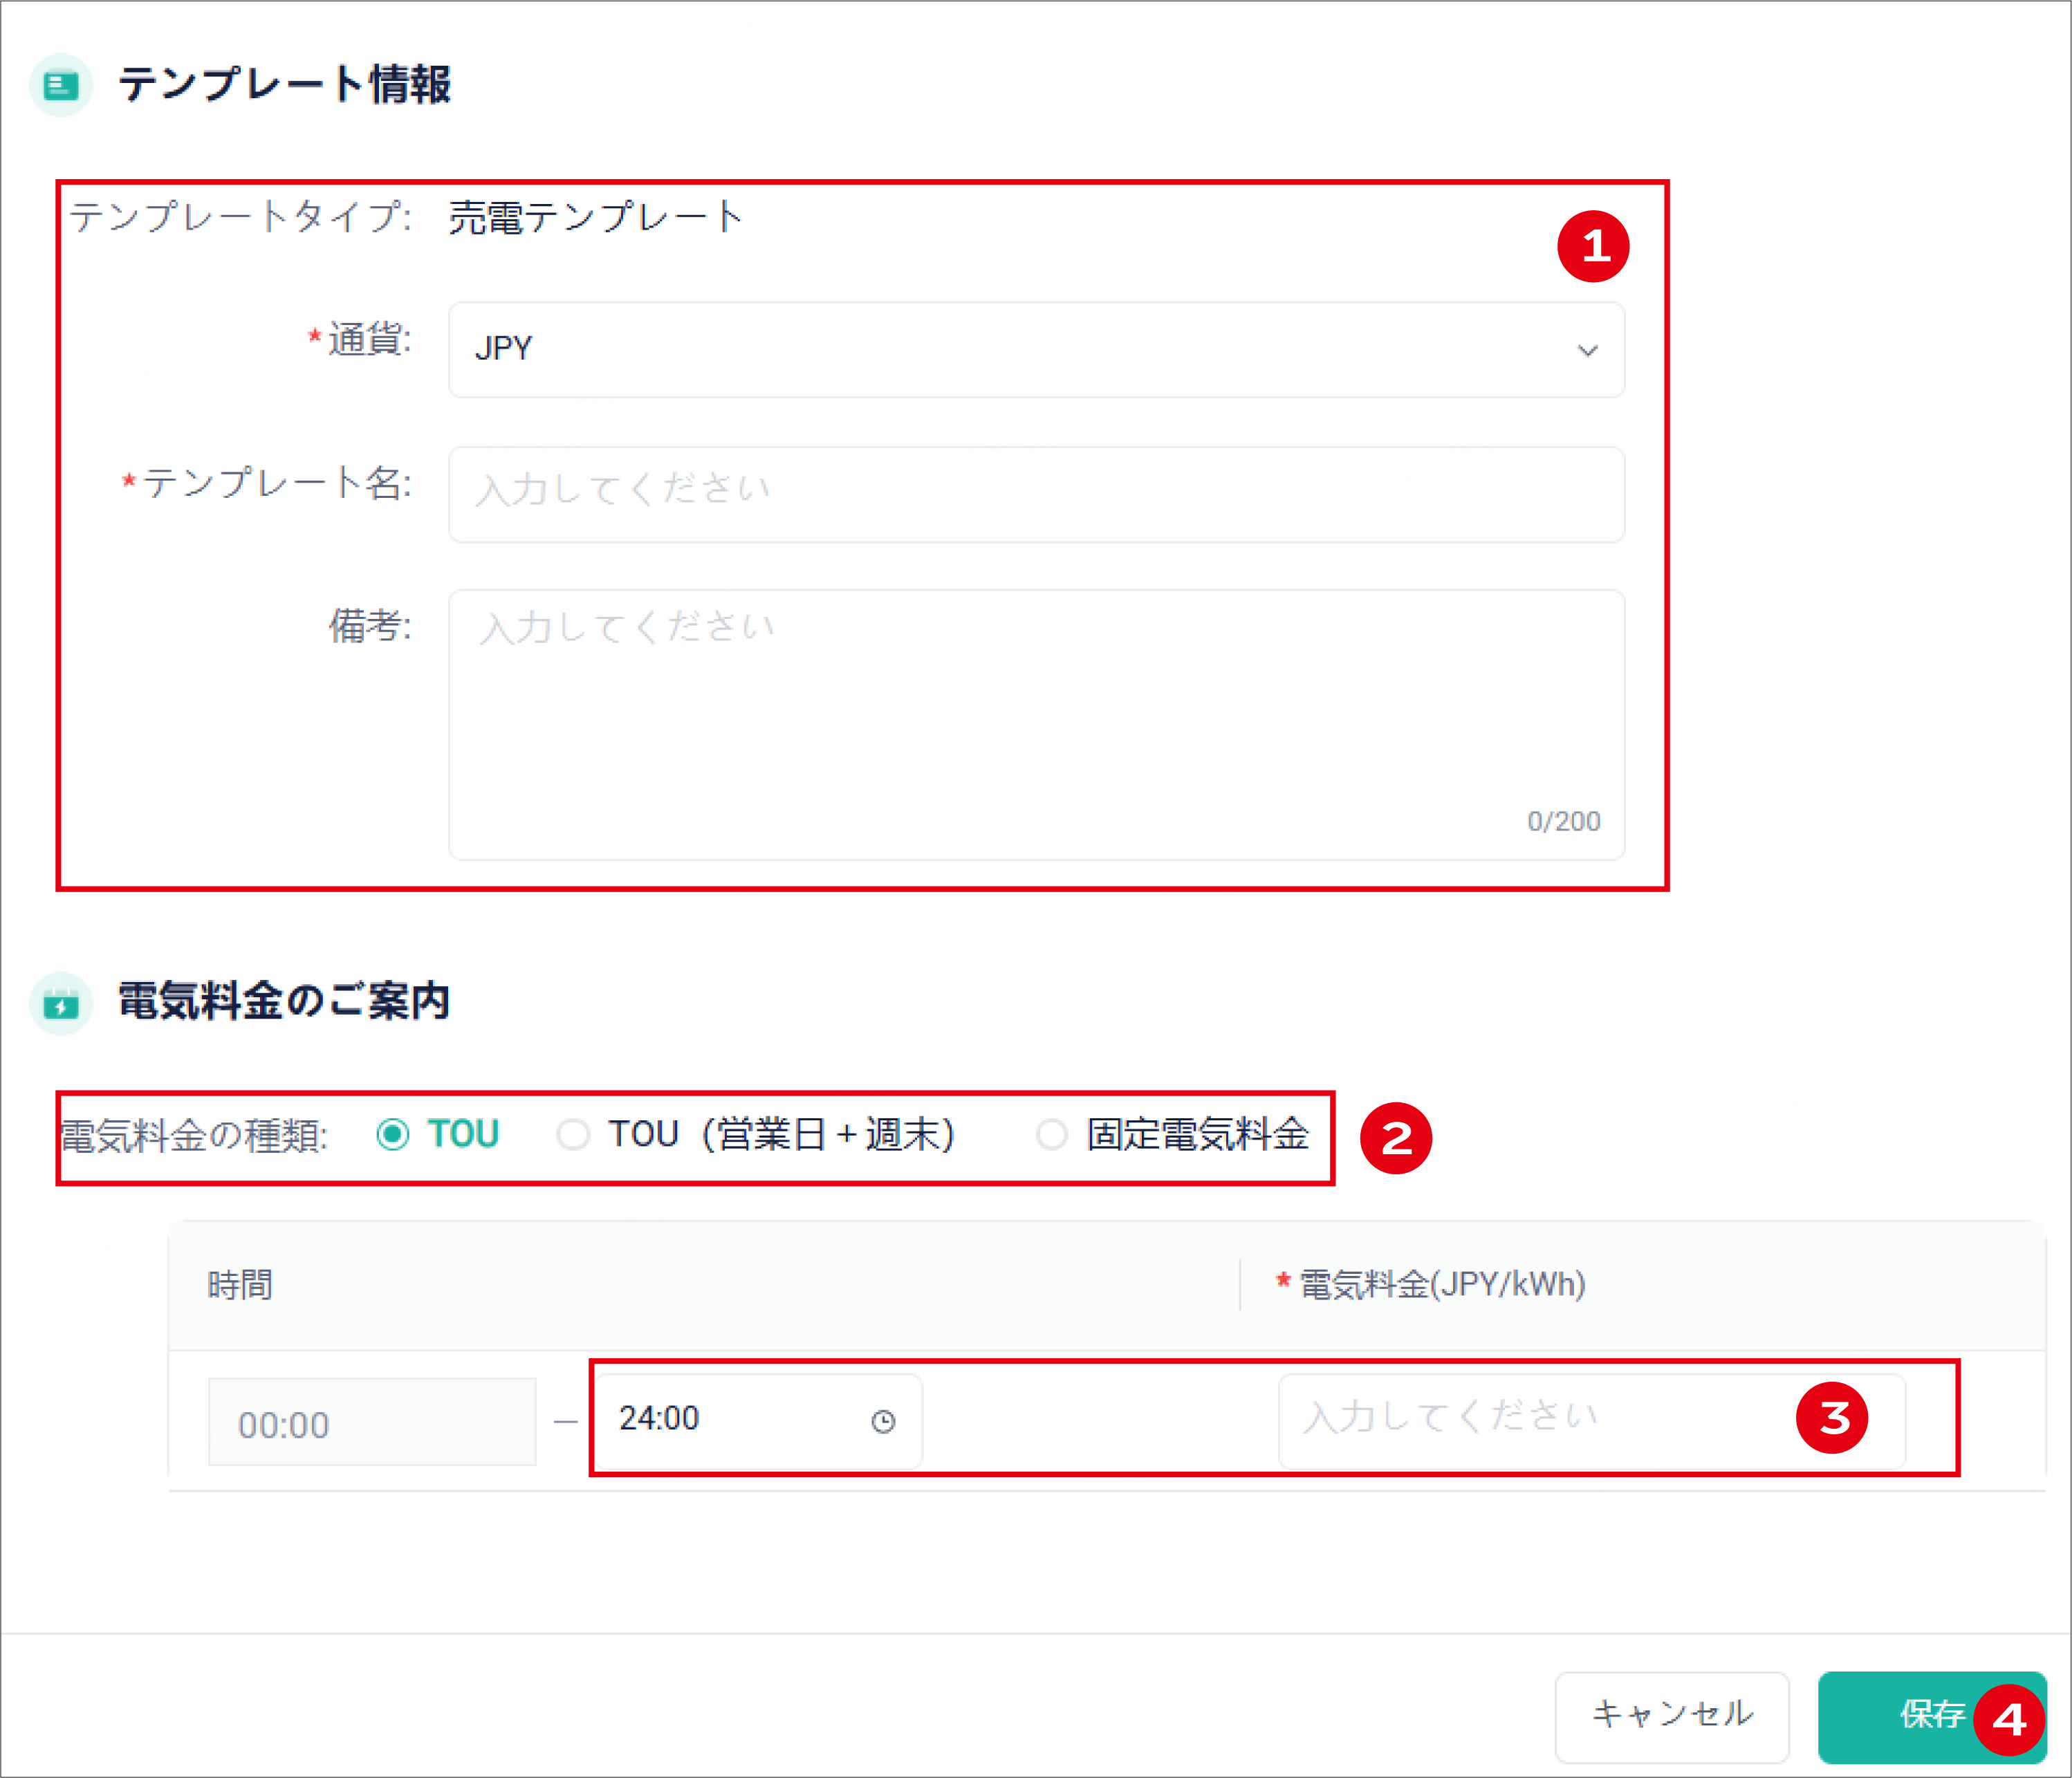Click the キャンセル button

point(1672,1717)
